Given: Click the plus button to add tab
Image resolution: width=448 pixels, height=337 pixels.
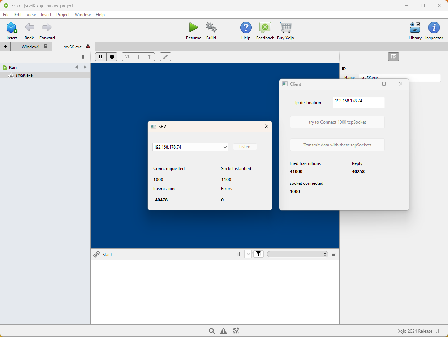Looking at the screenshot, I should point(5,47).
